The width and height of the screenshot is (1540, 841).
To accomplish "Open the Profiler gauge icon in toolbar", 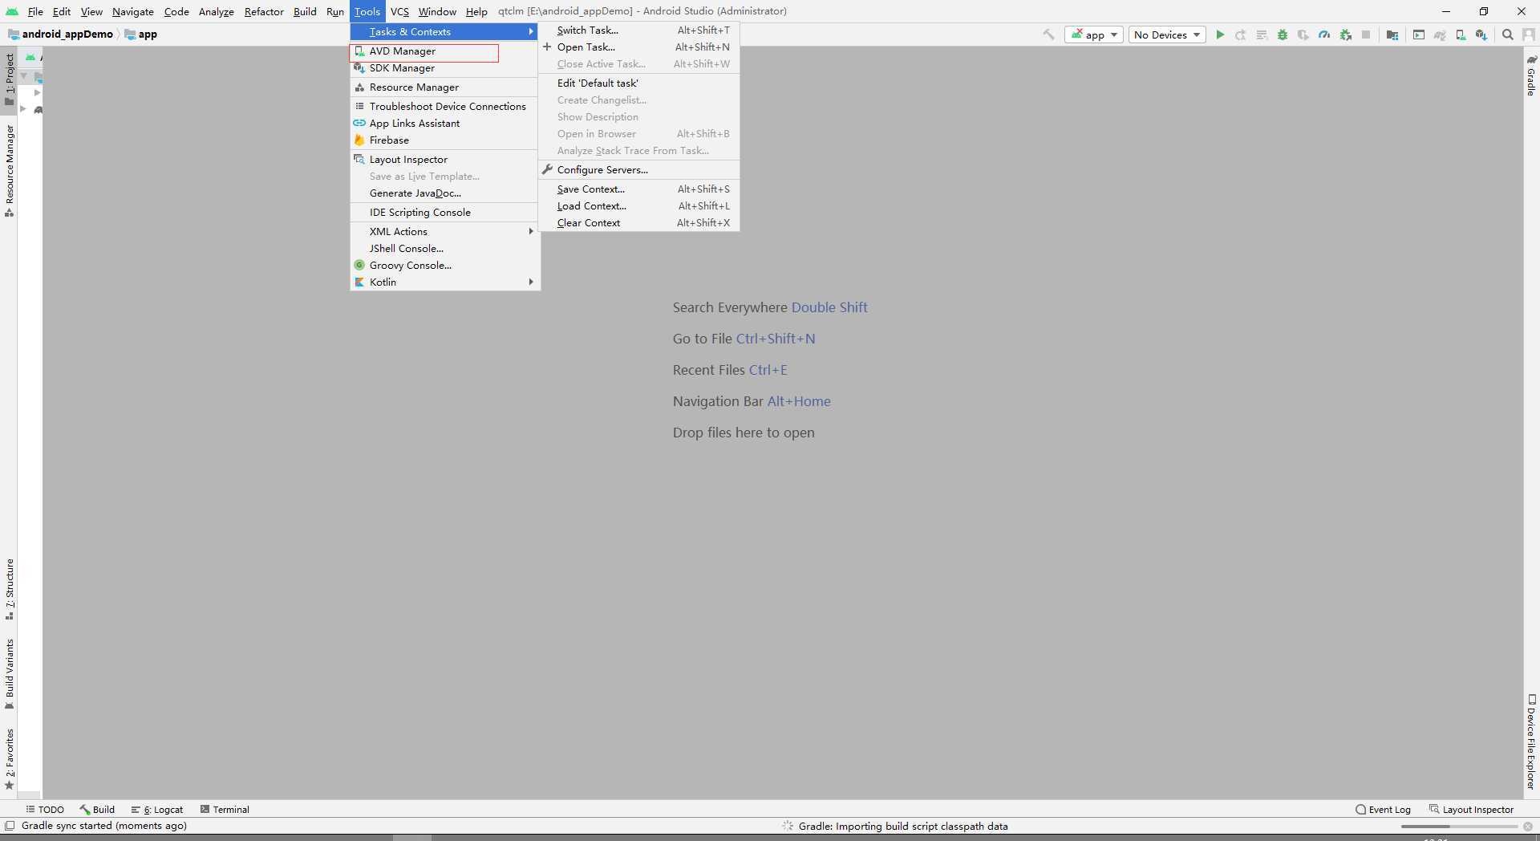I will coord(1324,35).
